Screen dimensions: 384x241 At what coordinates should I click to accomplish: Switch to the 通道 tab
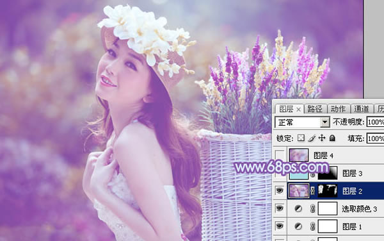[x=362, y=108]
